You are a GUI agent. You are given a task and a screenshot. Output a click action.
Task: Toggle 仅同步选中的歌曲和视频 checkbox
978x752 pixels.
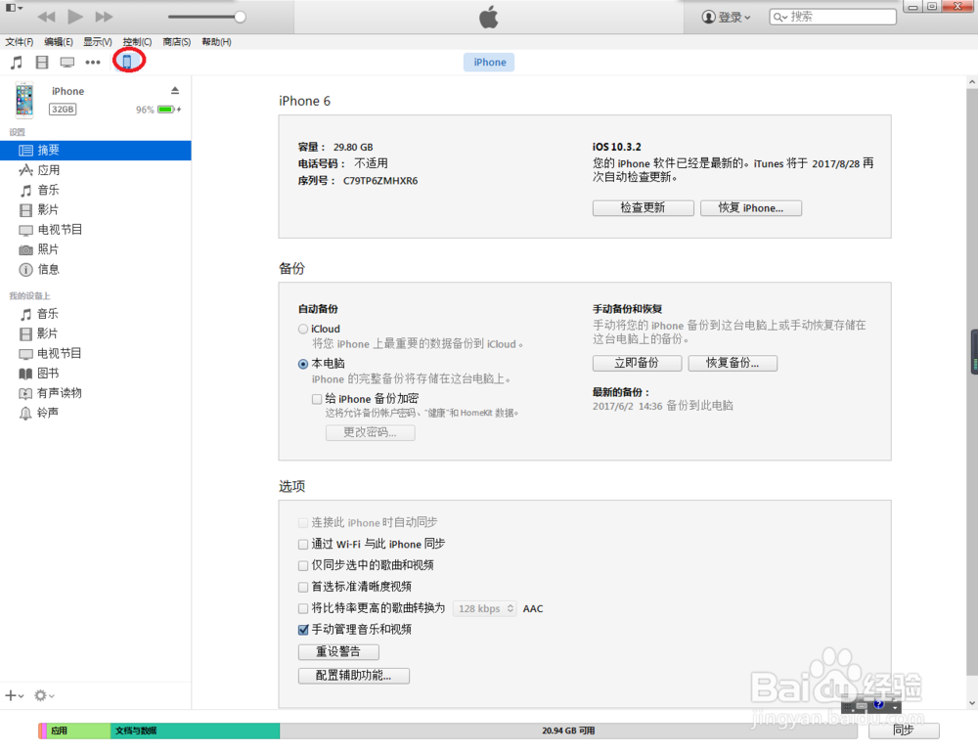[303, 565]
